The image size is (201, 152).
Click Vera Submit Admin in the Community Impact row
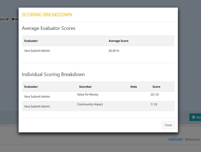point(37,106)
